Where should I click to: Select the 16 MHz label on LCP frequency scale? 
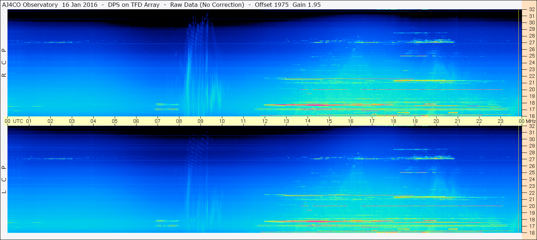click(x=532, y=232)
